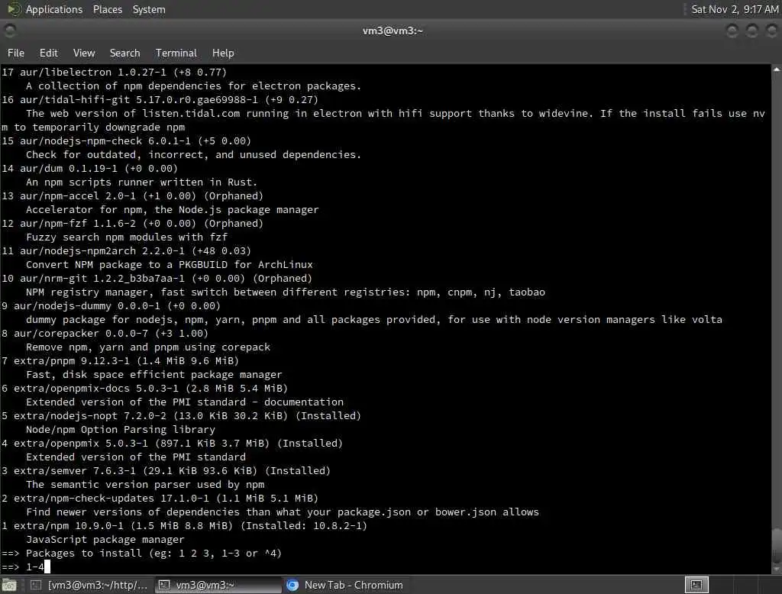782x594 pixels.
Task: Click the window title 'vm3@vm3:~'
Action: [393, 31]
